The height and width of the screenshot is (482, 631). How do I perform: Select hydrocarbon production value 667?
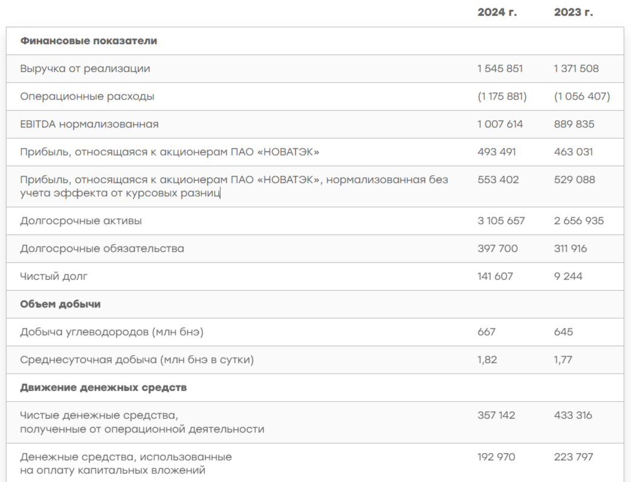[x=487, y=332]
